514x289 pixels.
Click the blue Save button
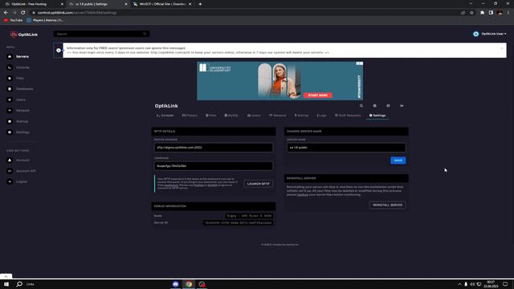(x=398, y=161)
